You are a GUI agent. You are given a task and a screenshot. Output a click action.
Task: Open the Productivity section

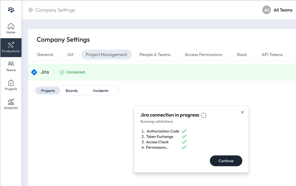pos(11,47)
